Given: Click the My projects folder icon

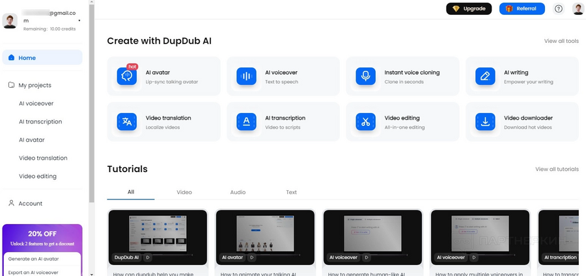Looking at the screenshot, I should (x=11, y=85).
